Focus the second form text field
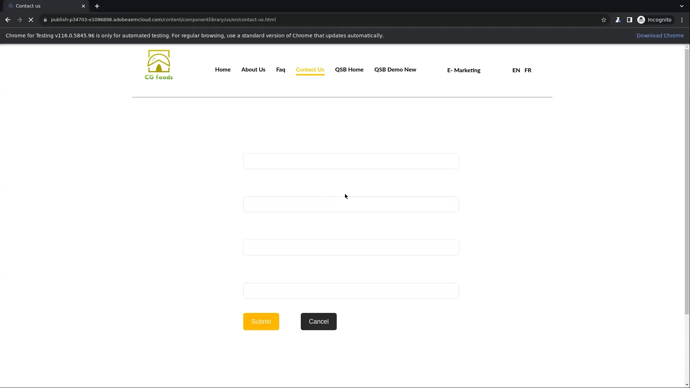 click(x=351, y=204)
